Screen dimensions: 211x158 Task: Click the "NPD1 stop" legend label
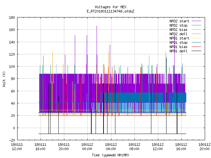[178, 42]
